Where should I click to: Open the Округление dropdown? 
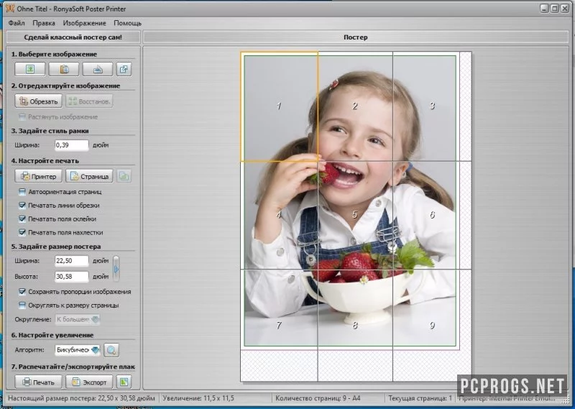pos(78,319)
